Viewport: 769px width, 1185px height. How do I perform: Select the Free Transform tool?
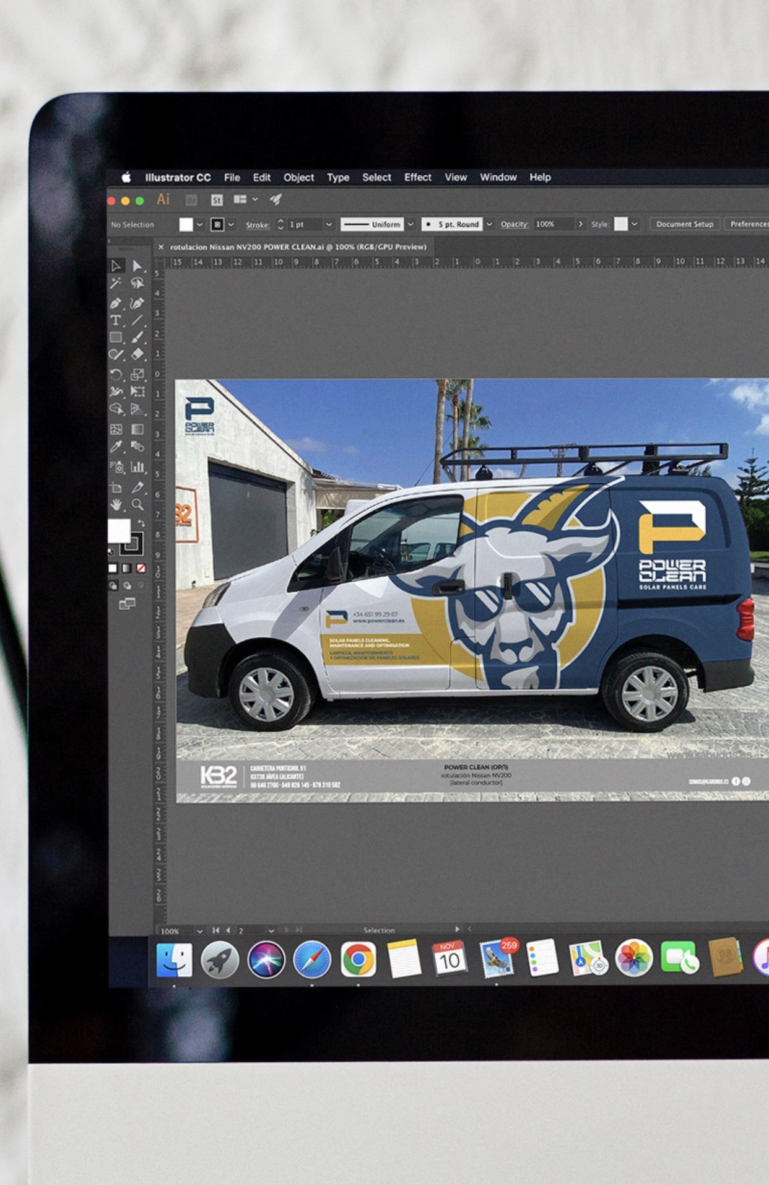pos(137,391)
